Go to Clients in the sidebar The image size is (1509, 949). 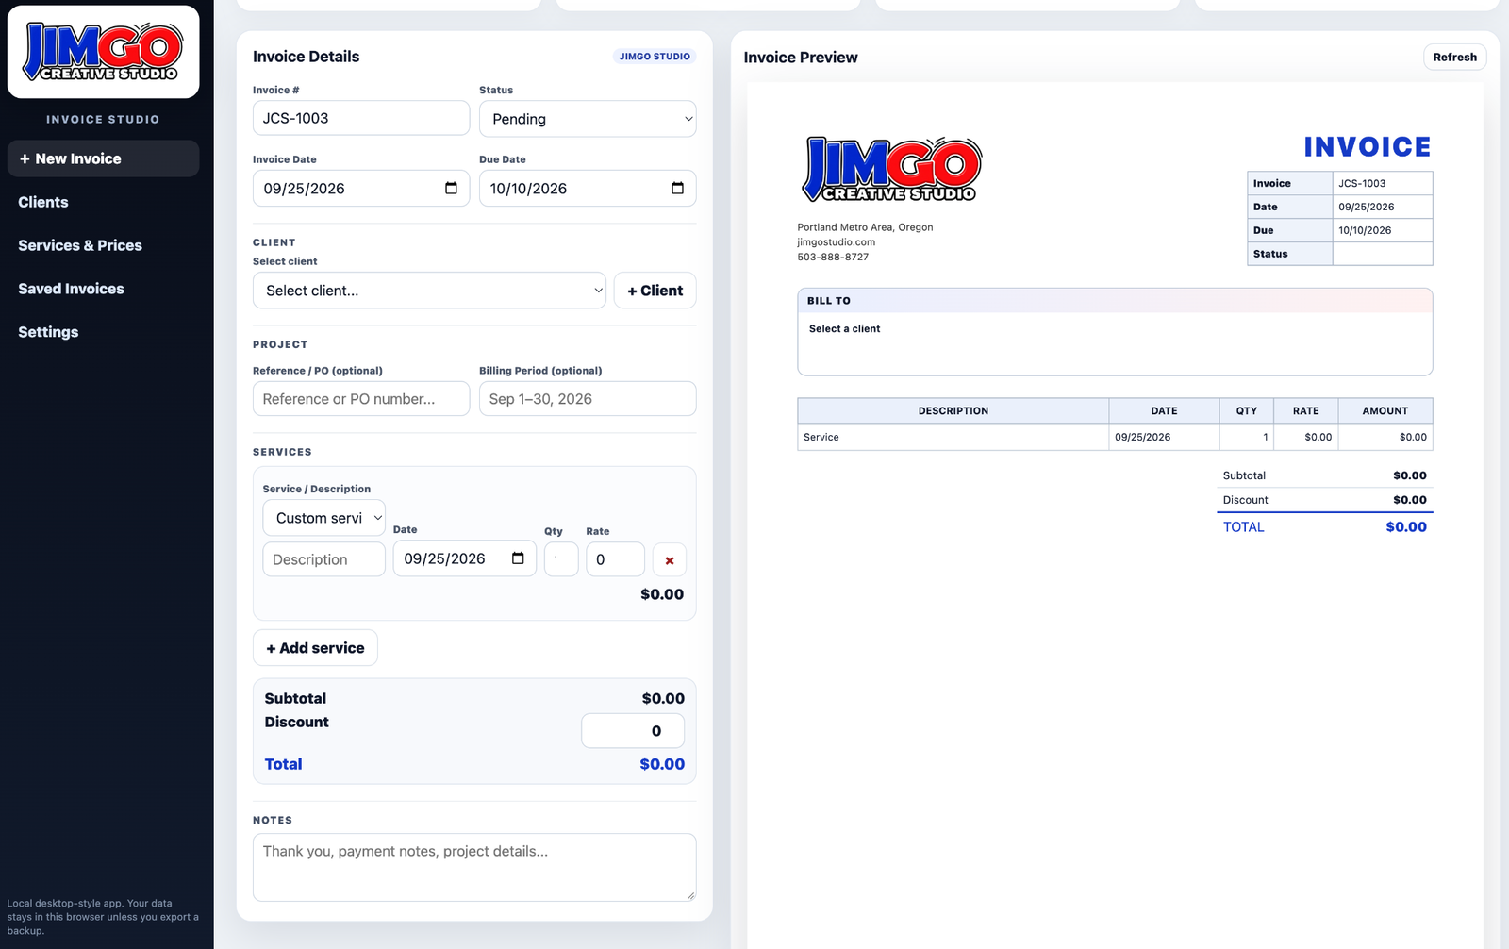(43, 202)
